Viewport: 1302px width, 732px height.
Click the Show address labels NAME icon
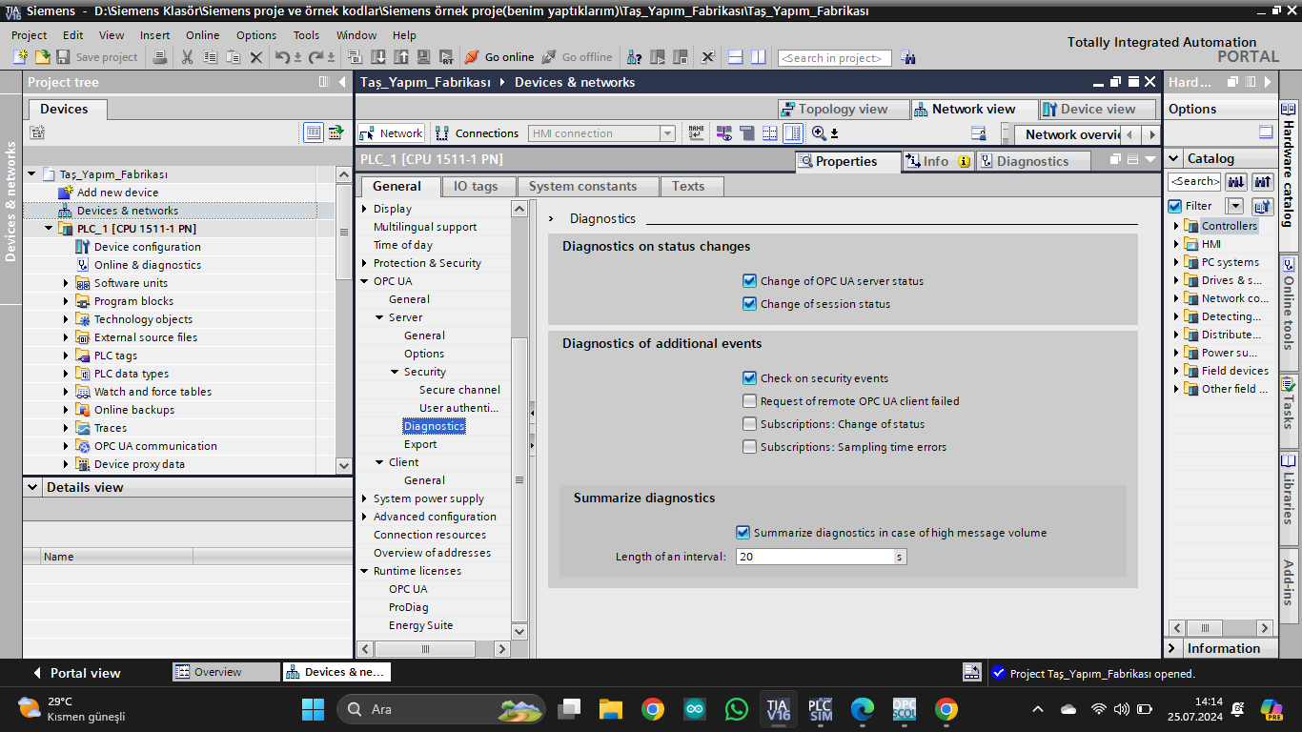[696, 133]
